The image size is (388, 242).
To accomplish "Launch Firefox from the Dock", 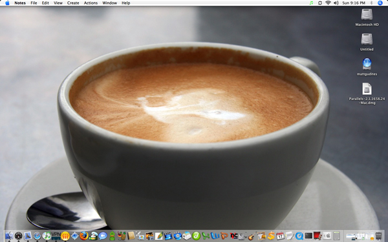I will coord(84,236).
